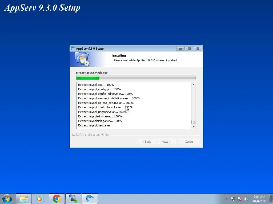Viewport: 273px width, 204px height.
Task: Open the Windows Start menu orb
Action: click(7, 199)
